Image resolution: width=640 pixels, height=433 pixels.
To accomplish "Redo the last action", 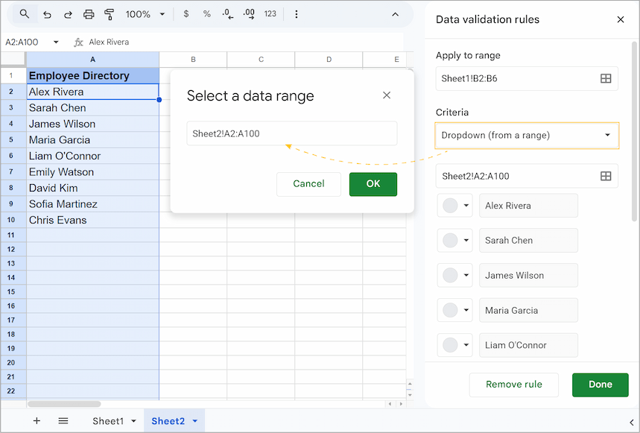I will point(67,13).
